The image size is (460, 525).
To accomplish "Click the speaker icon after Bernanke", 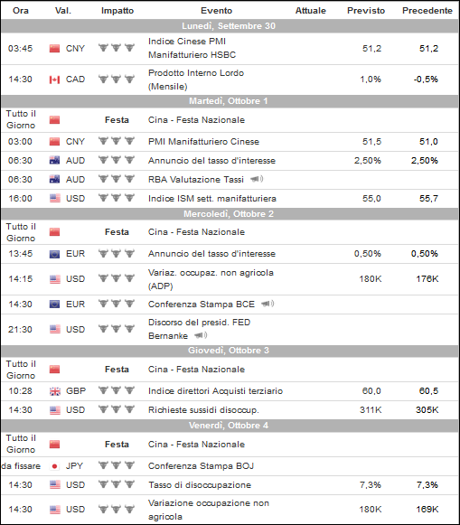I will click(x=201, y=335).
